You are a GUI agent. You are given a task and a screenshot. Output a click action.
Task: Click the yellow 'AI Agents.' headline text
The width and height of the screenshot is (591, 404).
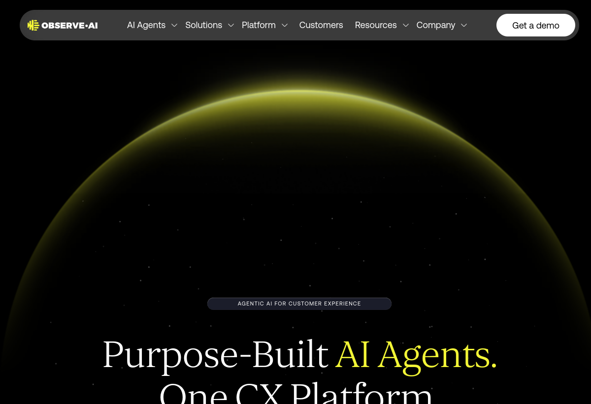tap(416, 355)
